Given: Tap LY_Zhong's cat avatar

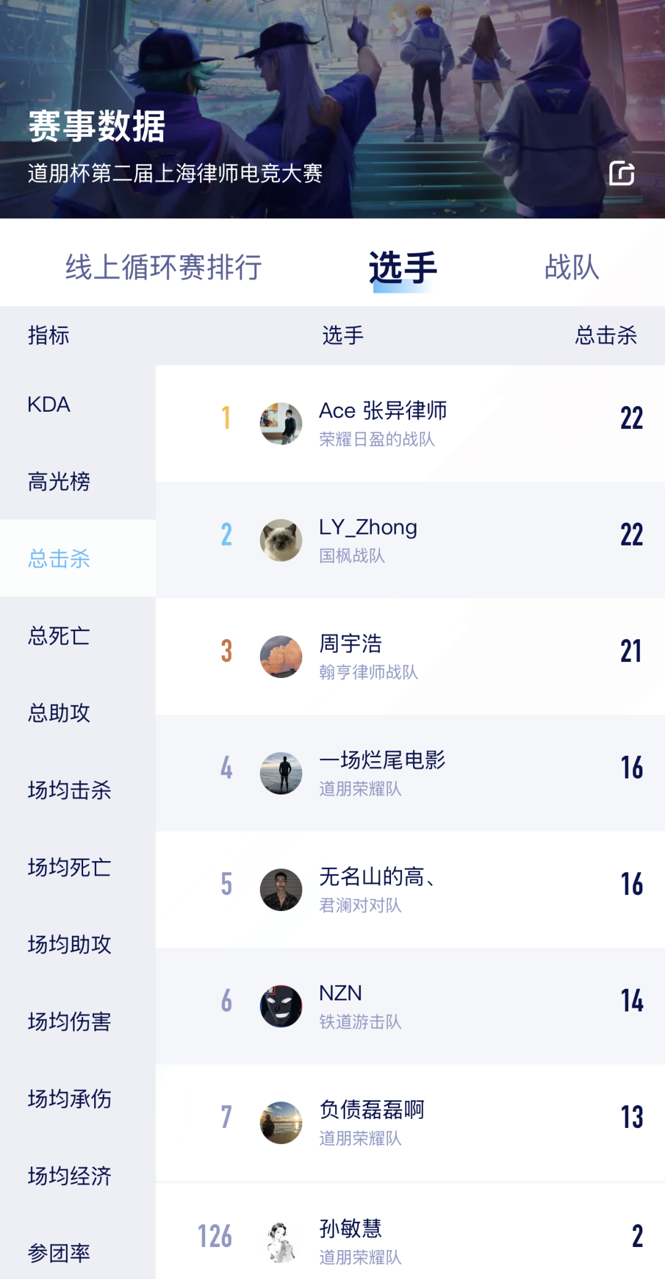Looking at the screenshot, I should [x=281, y=540].
